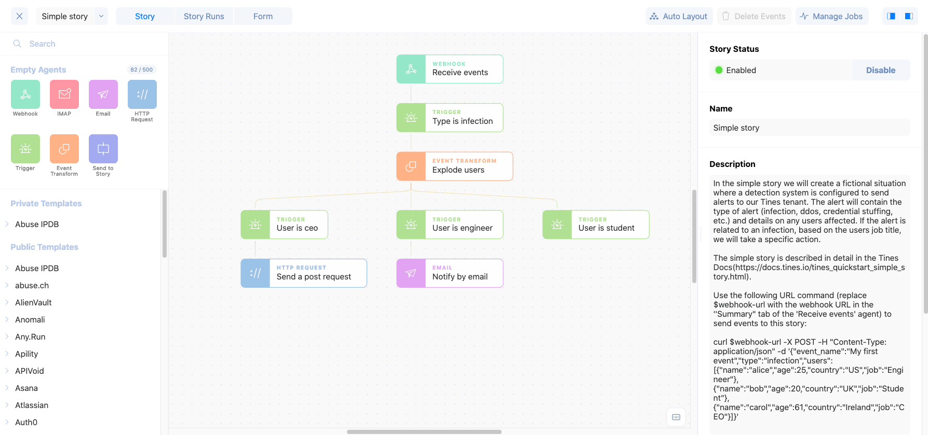928x435 pixels.
Task: Switch to the Form tab
Action: tap(263, 16)
